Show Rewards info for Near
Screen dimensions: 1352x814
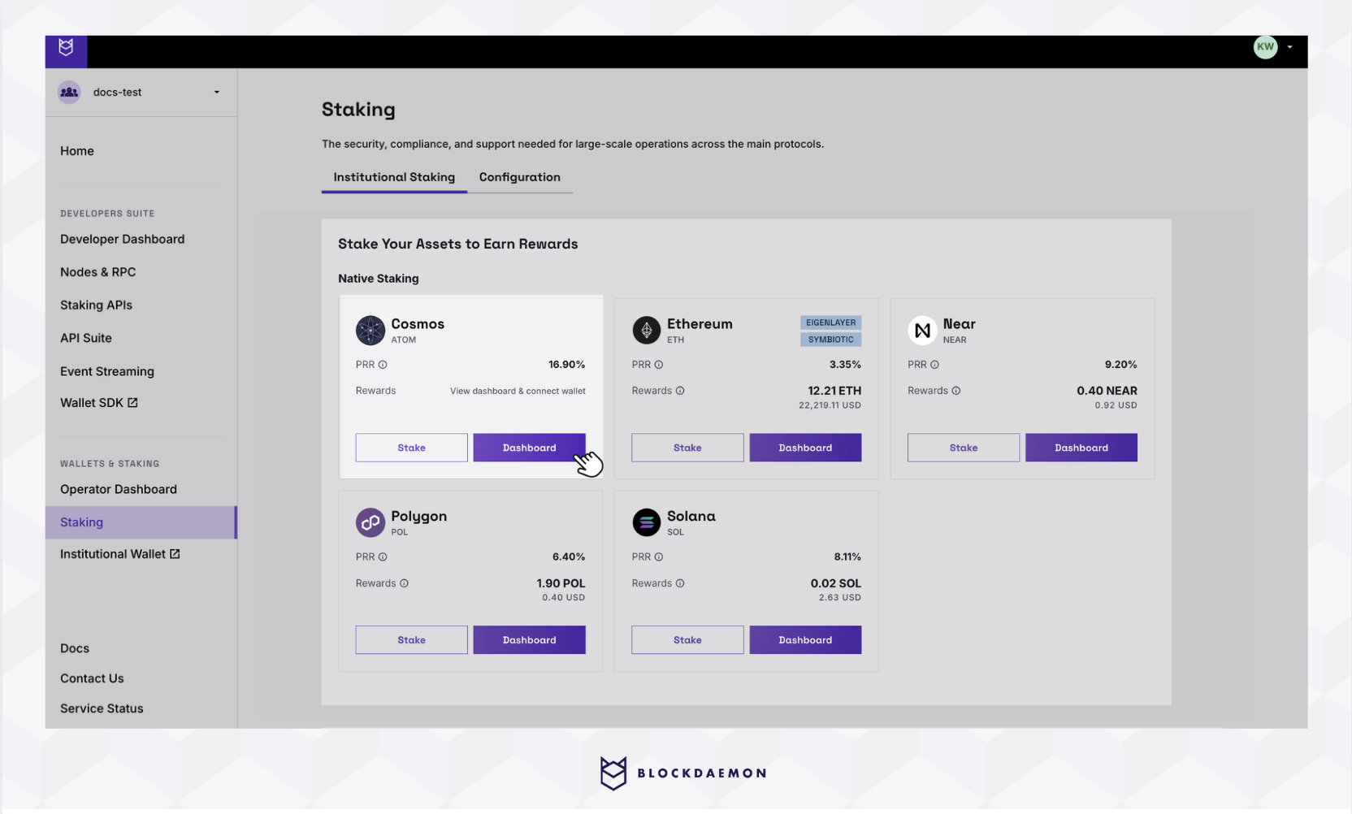pyautogui.click(x=956, y=391)
